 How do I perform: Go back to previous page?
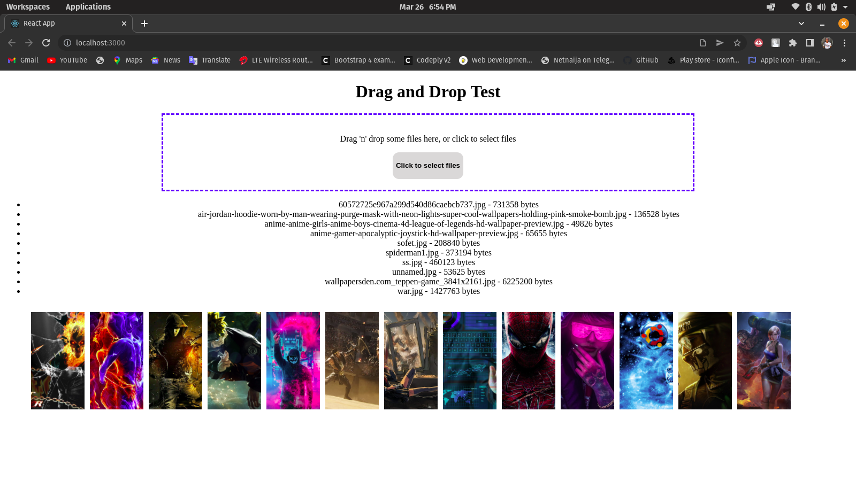12,43
